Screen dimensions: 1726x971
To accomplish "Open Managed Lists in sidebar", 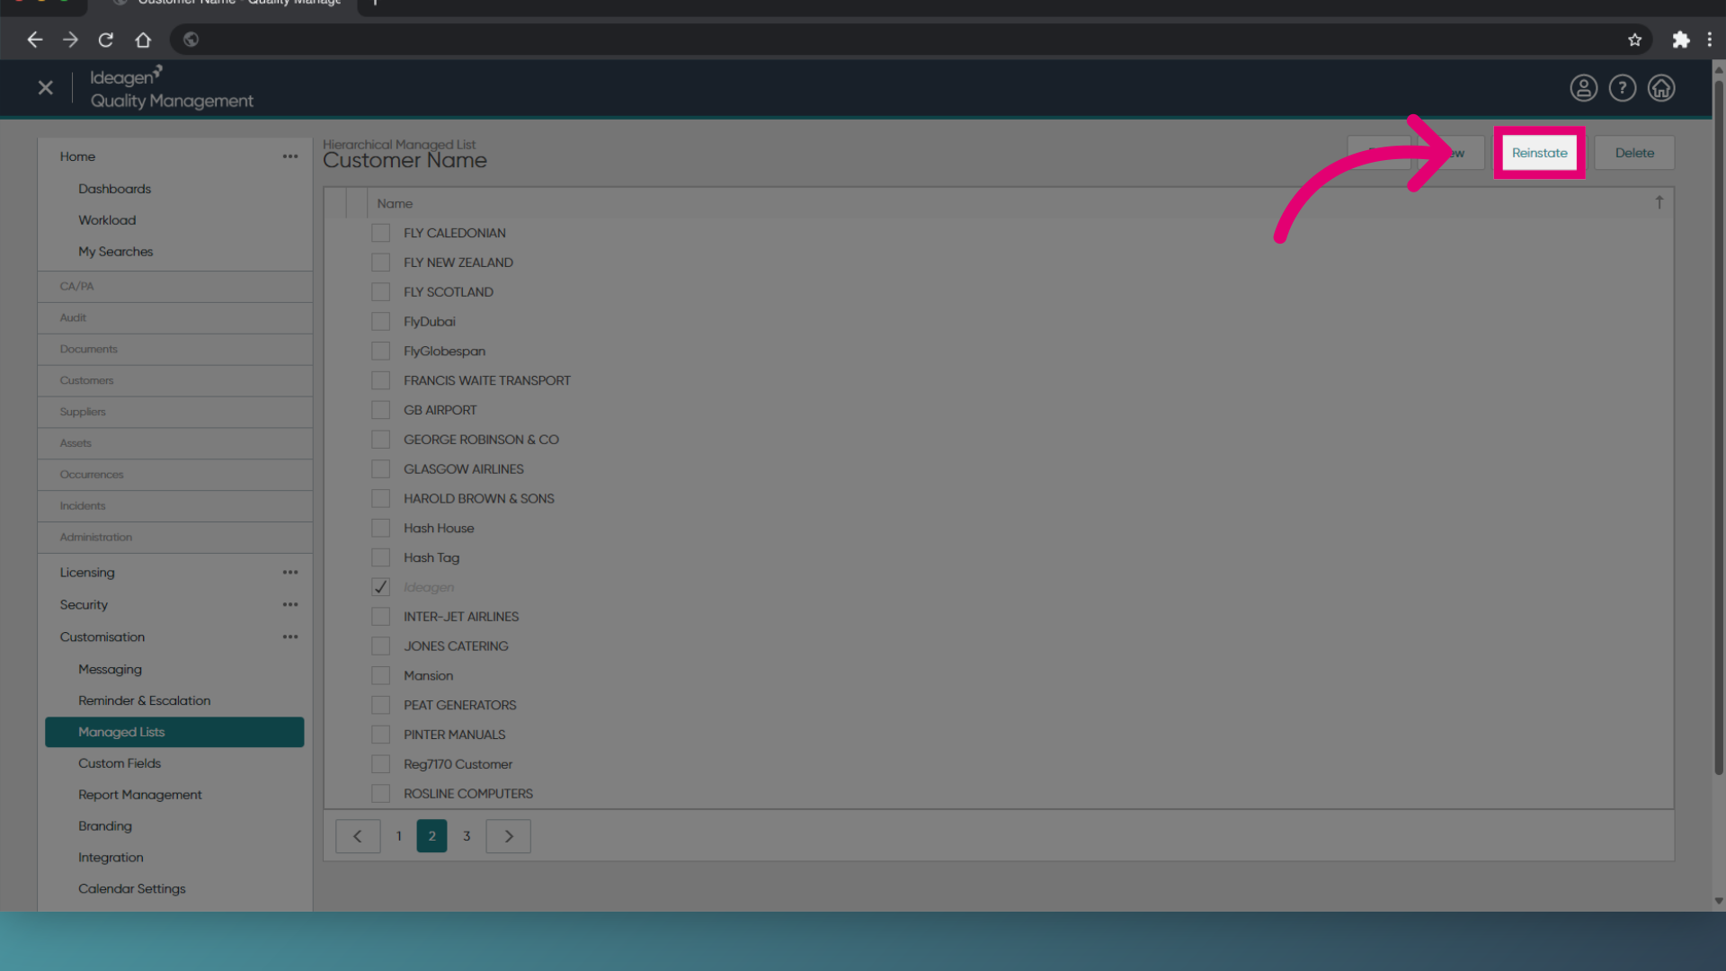I will point(174,732).
